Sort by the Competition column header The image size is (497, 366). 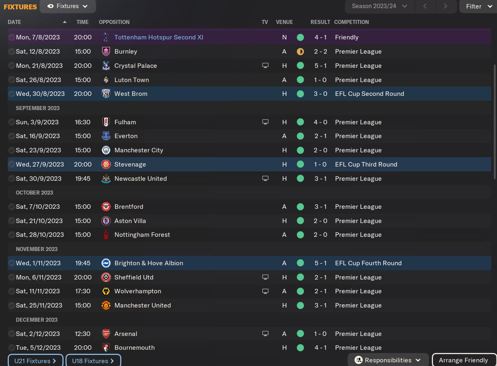(x=351, y=22)
